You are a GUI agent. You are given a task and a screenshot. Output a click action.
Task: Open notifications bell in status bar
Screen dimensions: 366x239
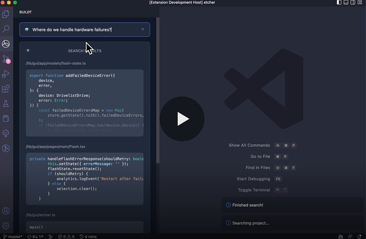(x=359, y=236)
